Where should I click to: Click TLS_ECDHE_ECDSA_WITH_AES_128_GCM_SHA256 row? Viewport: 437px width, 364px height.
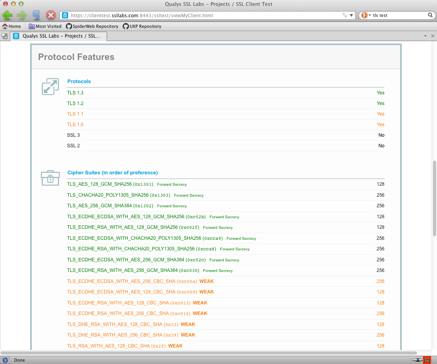click(x=225, y=217)
